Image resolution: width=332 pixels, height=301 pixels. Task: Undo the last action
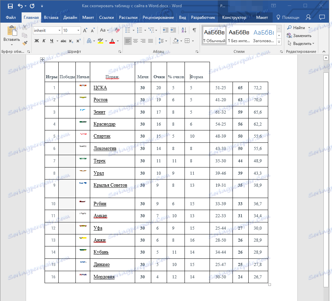[x=20, y=6]
